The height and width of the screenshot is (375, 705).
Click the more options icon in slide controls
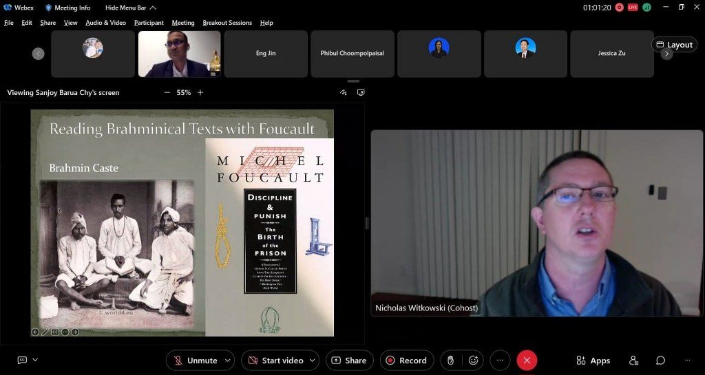65,332
